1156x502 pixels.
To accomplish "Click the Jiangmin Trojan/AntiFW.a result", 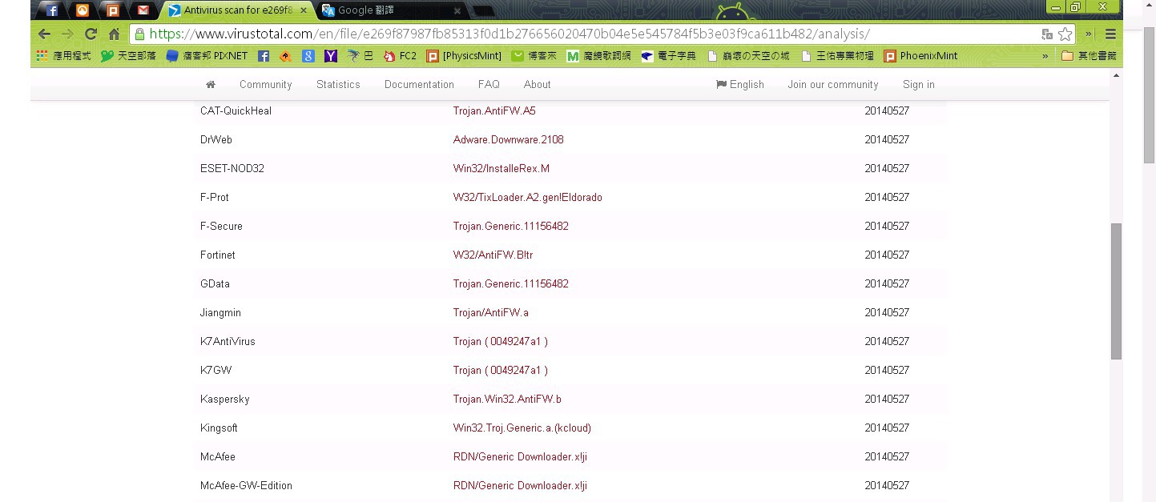I will 491,312.
